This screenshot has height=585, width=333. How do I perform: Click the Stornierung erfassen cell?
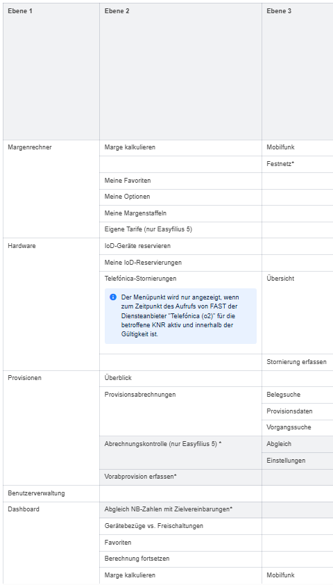(x=297, y=362)
